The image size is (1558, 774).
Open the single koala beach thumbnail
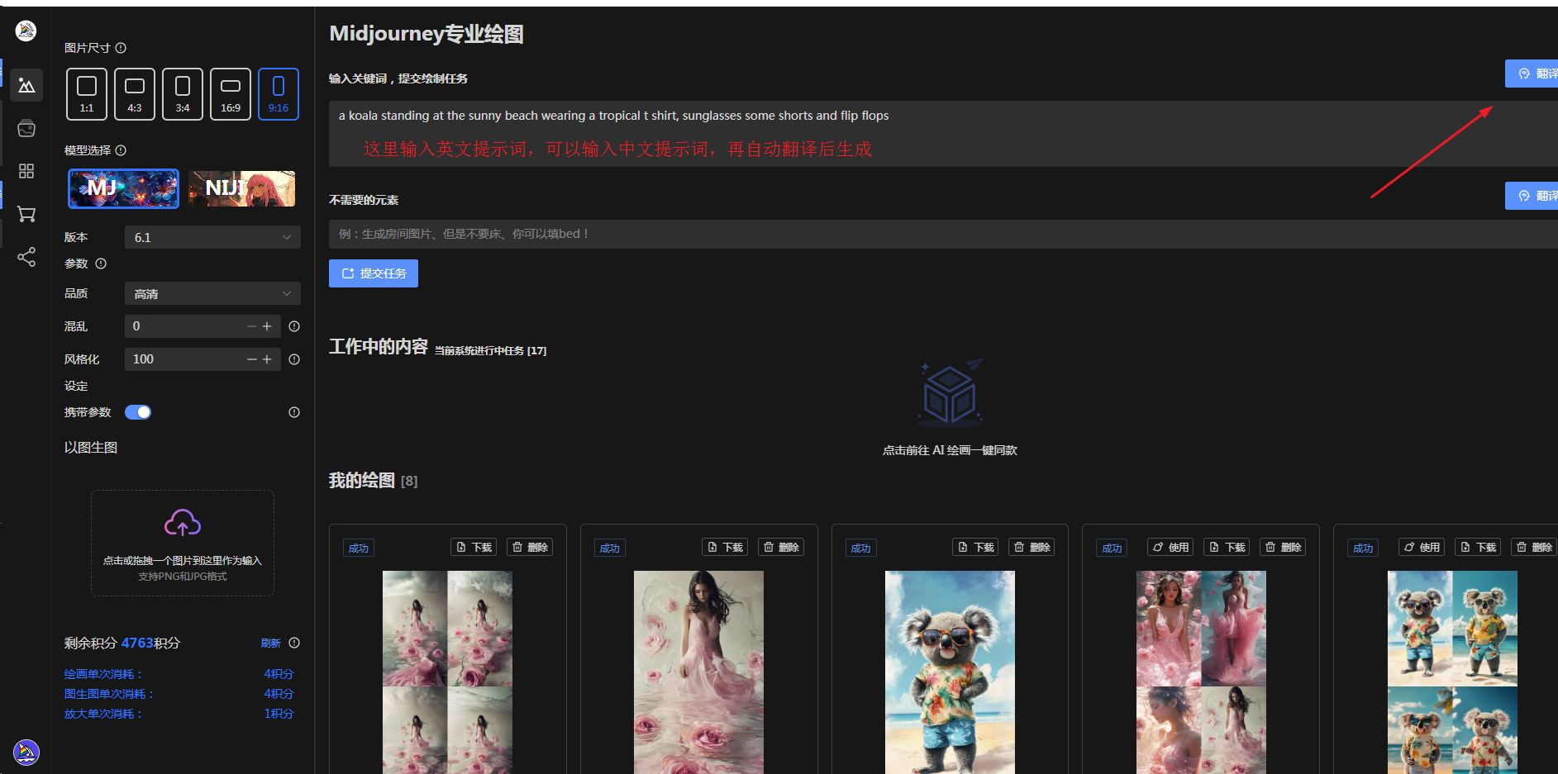(950, 672)
